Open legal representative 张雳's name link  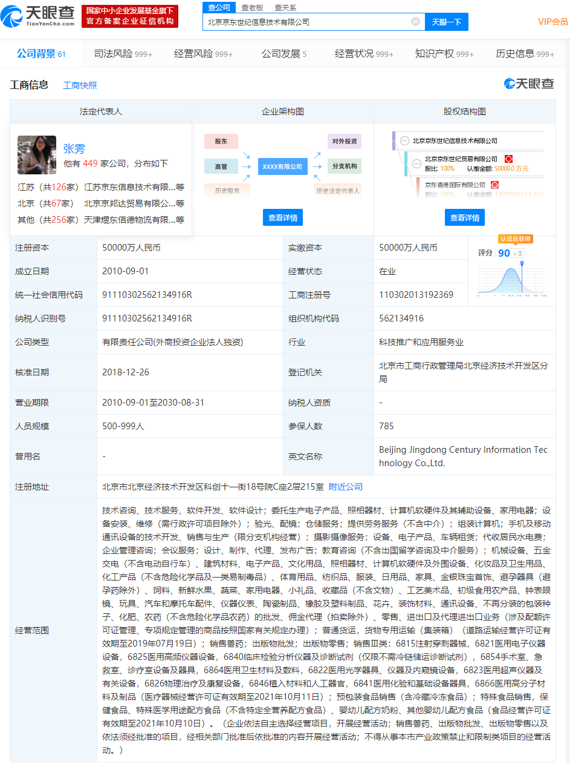click(x=74, y=149)
